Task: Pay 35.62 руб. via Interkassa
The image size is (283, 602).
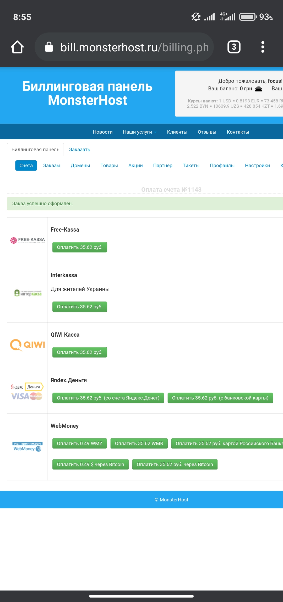Action: click(80, 307)
